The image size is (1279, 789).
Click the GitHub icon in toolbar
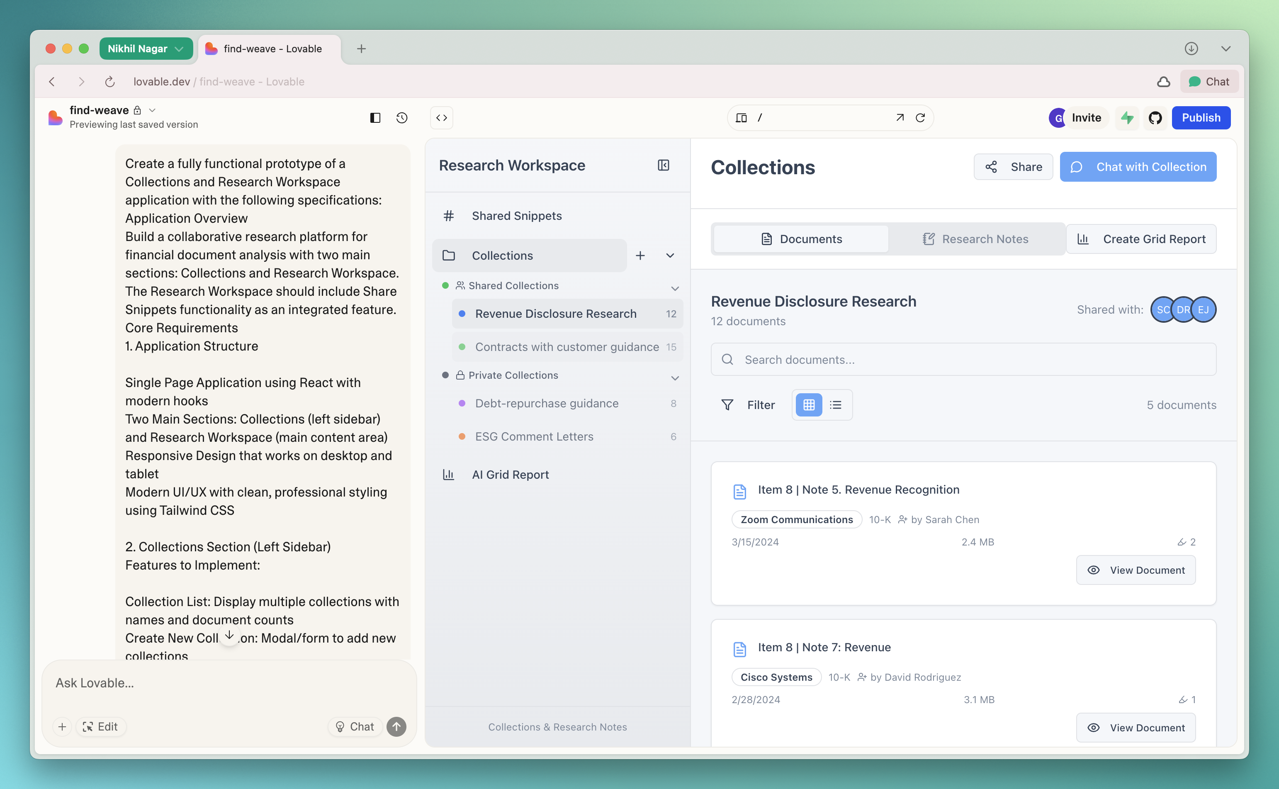coord(1155,118)
